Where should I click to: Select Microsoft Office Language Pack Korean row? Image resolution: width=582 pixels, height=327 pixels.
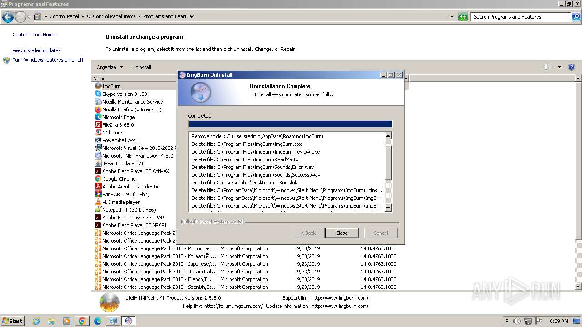246,256
